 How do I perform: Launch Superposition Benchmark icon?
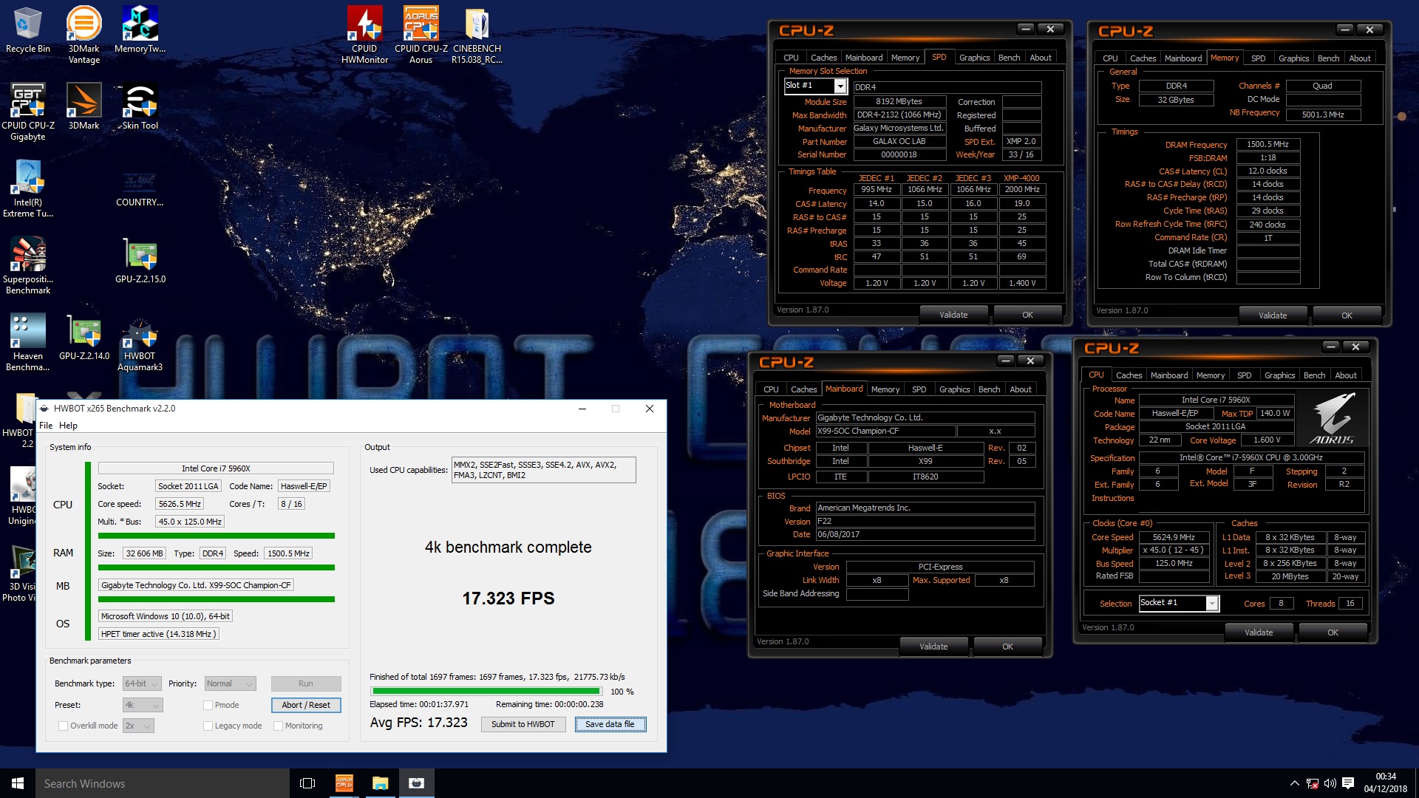(x=27, y=265)
